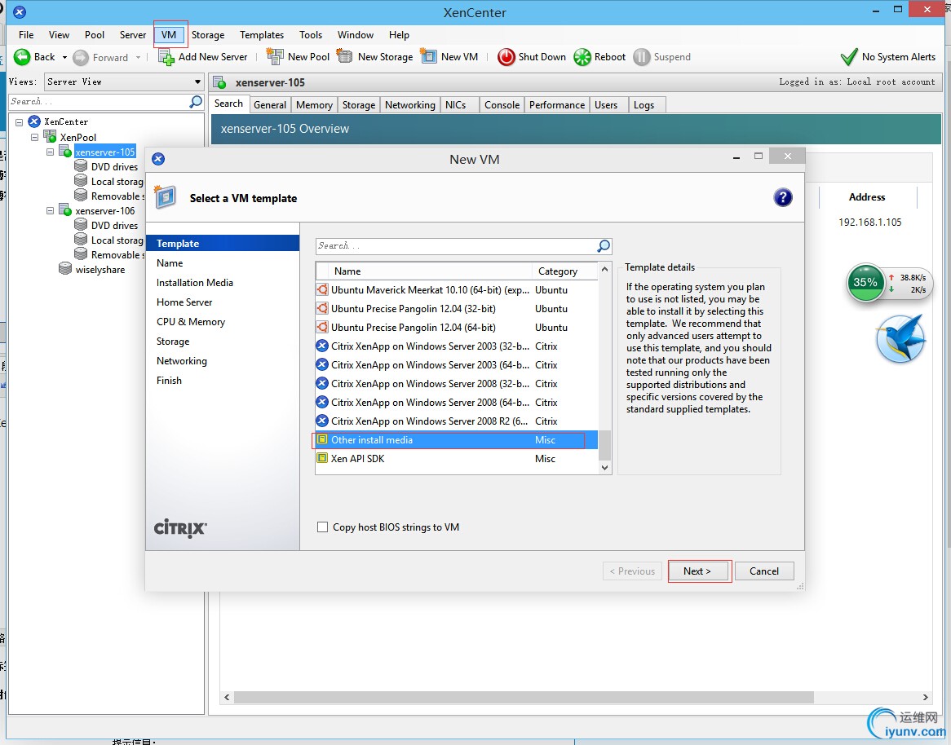Open wizard help via blue question mark

(x=782, y=197)
